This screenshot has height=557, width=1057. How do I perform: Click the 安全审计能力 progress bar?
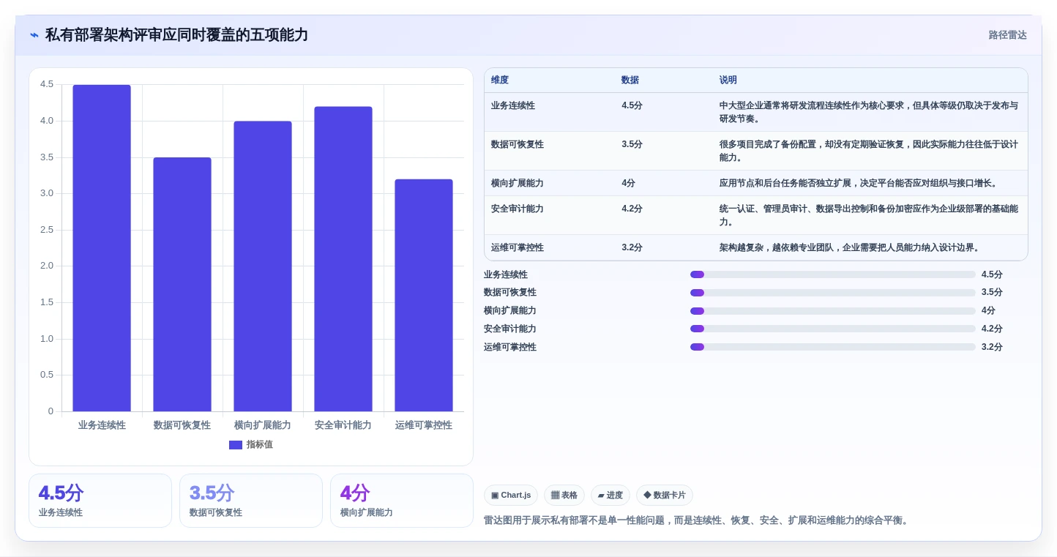pos(833,329)
